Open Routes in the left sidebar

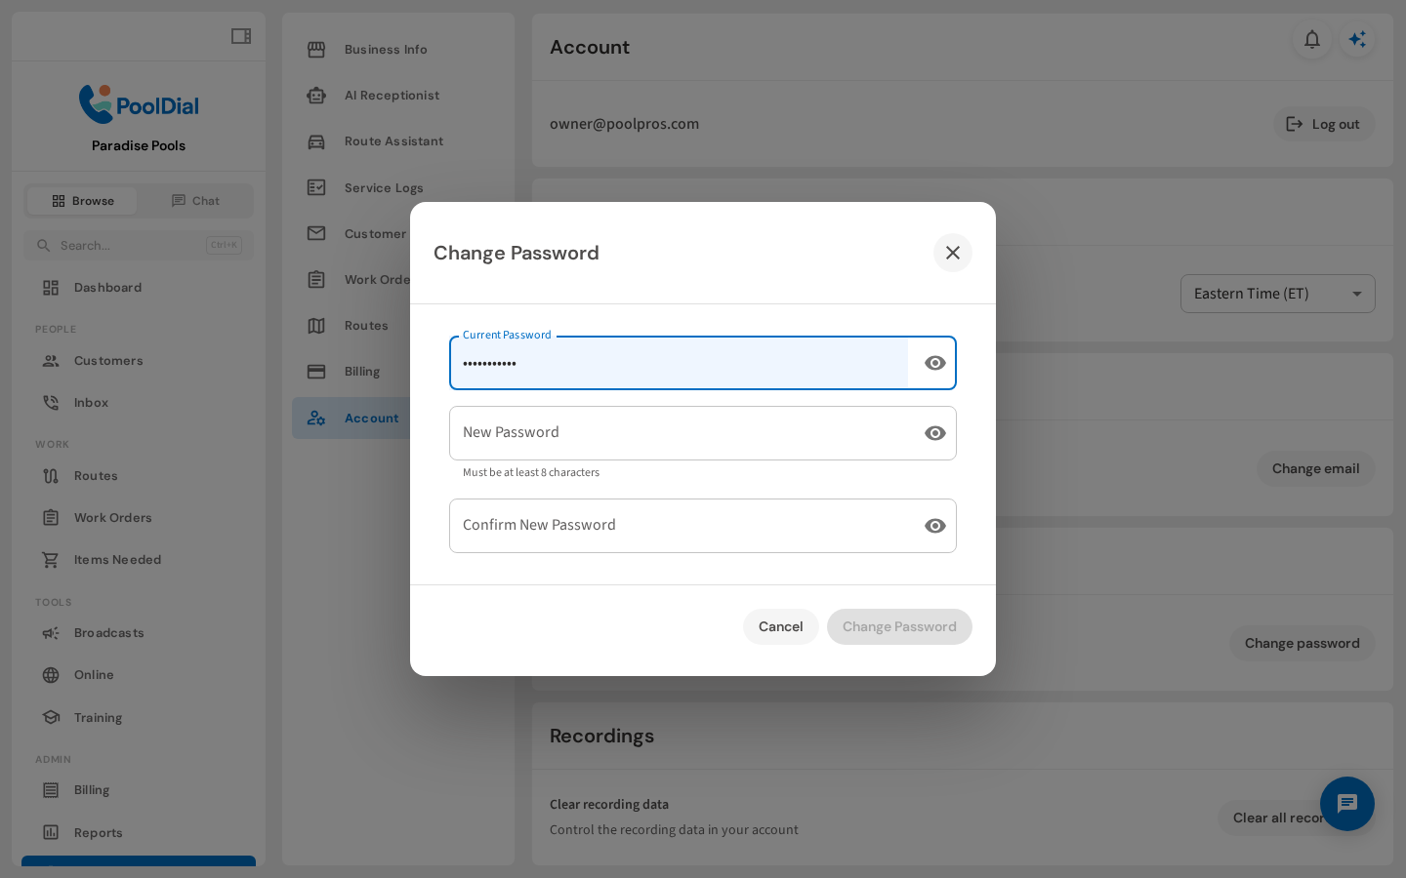point(139,476)
